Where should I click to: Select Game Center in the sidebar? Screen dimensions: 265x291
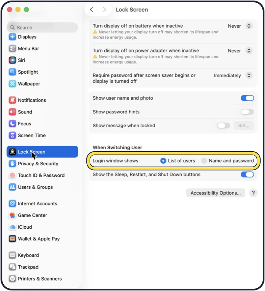tap(42, 215)
